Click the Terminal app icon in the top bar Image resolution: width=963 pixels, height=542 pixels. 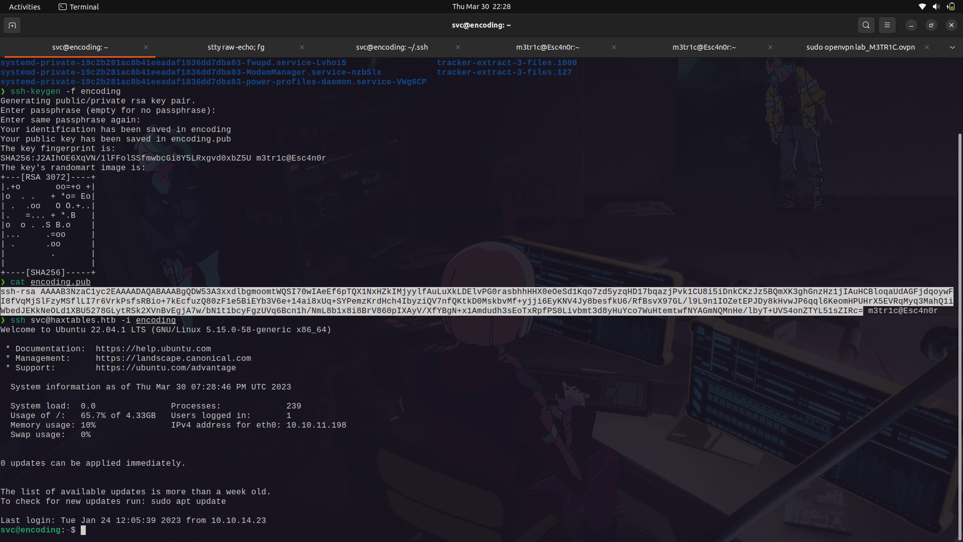point(63,7)
